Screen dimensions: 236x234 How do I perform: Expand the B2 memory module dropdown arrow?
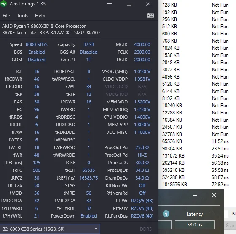pyautogui.click(x=96, y=229)
